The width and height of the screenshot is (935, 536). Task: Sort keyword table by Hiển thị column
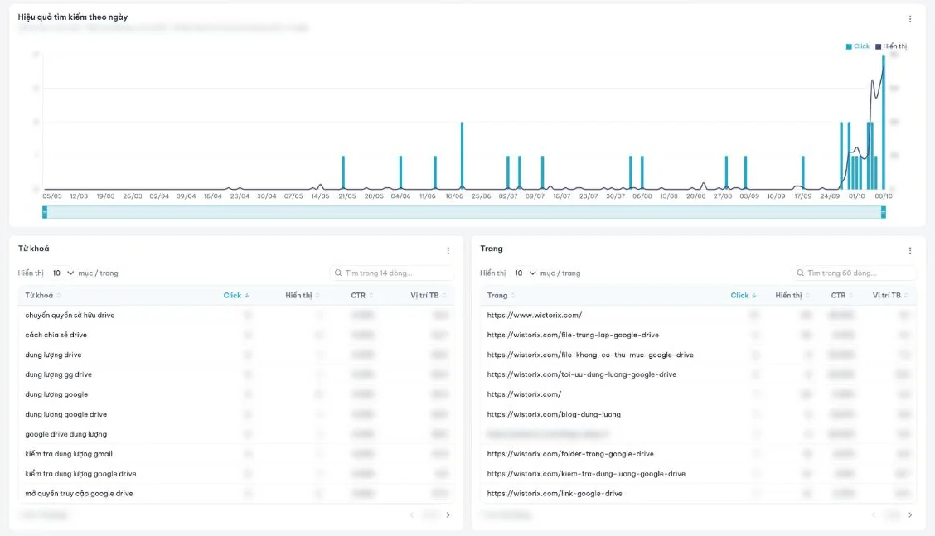[x=303, y=295]
